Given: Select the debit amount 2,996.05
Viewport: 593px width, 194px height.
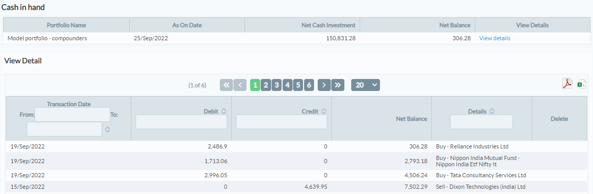Looking at the screenshot, I should [216, 176].
